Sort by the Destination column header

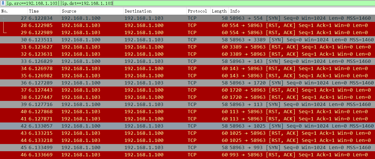click(155, 11)
